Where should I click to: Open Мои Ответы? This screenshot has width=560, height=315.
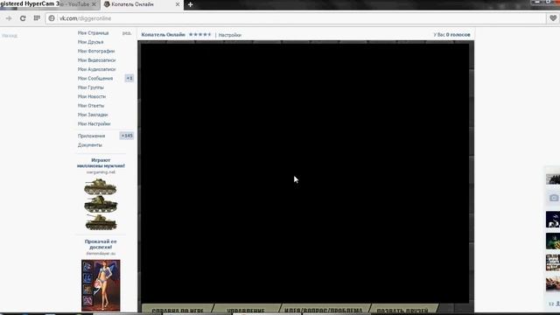91,106
